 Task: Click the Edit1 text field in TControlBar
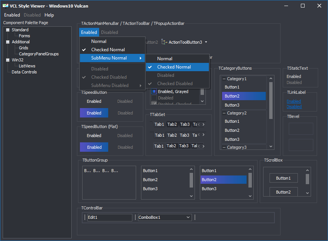pyautogui.click(x=110, y=218)
